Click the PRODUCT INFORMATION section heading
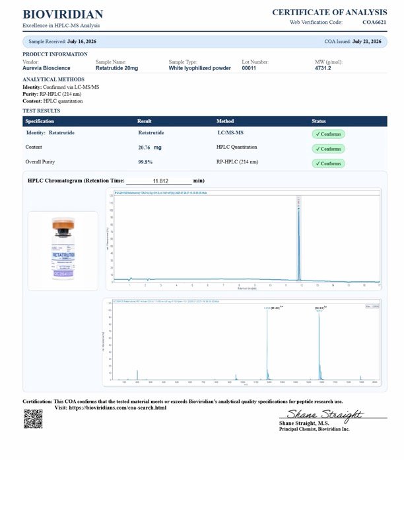The image size is (404, 524). (55, 54)
